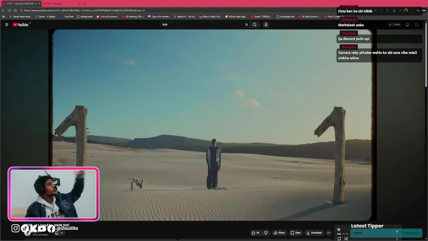
Task: Open Napkin AI bookmark
Action: pos(185,16)
